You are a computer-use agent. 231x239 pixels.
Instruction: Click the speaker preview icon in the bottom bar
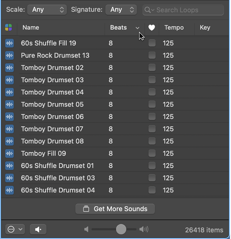click(38, 229)
